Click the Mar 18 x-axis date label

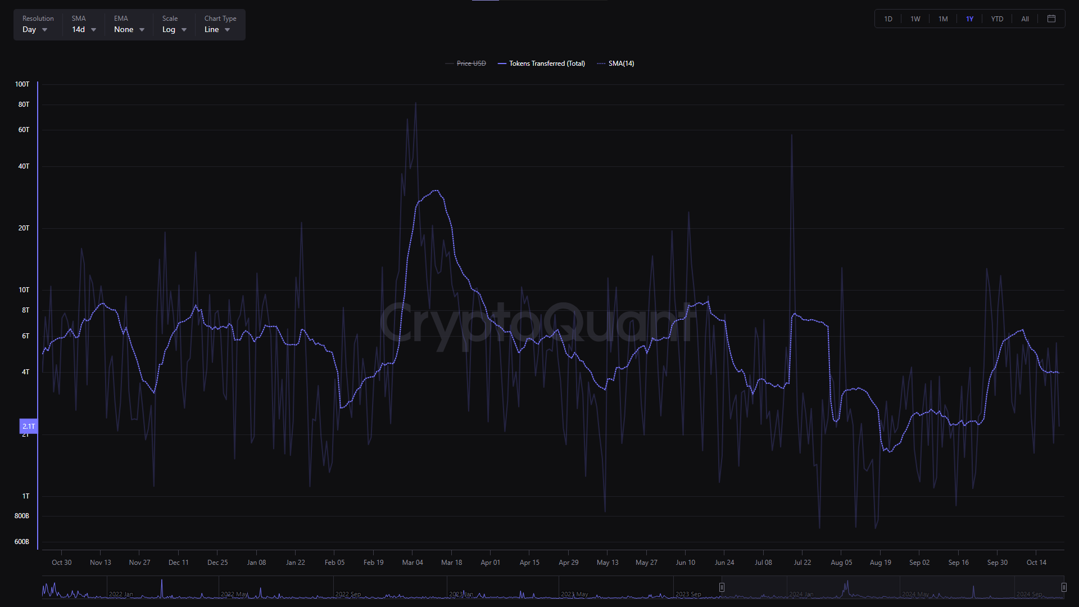point(451,563)
